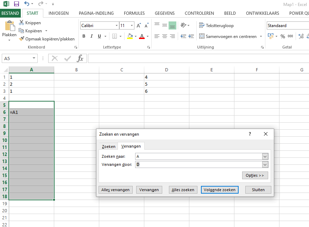Toggle Italic formatting

pos(92,36)
